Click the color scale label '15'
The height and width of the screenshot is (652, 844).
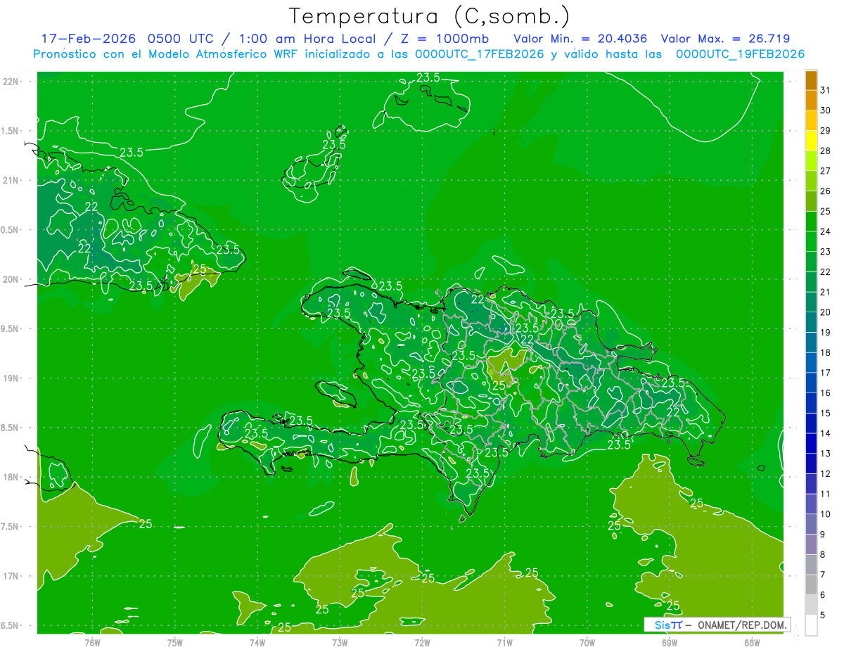[826, 413]
